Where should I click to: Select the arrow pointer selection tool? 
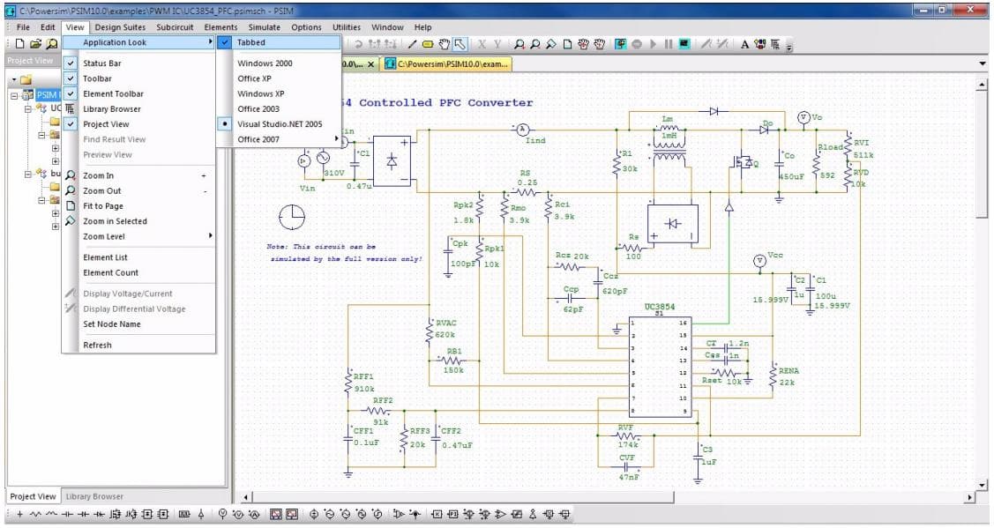tap(460, 44)
